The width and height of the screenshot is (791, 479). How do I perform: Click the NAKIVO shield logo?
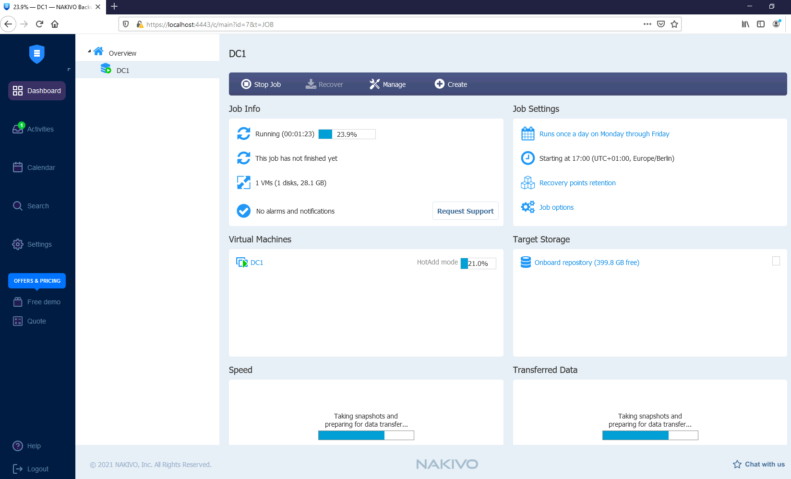[37, 54]
